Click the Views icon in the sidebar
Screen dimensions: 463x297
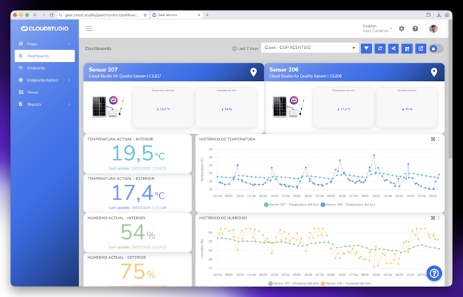(20, 92)
